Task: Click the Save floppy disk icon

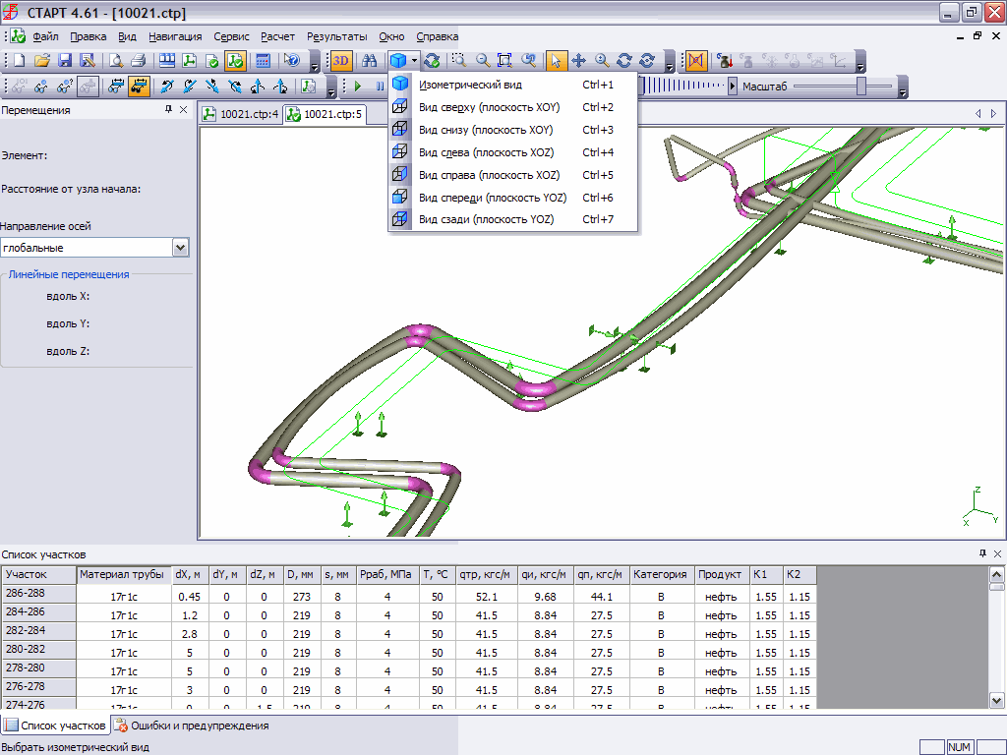Action: point(65,61)
